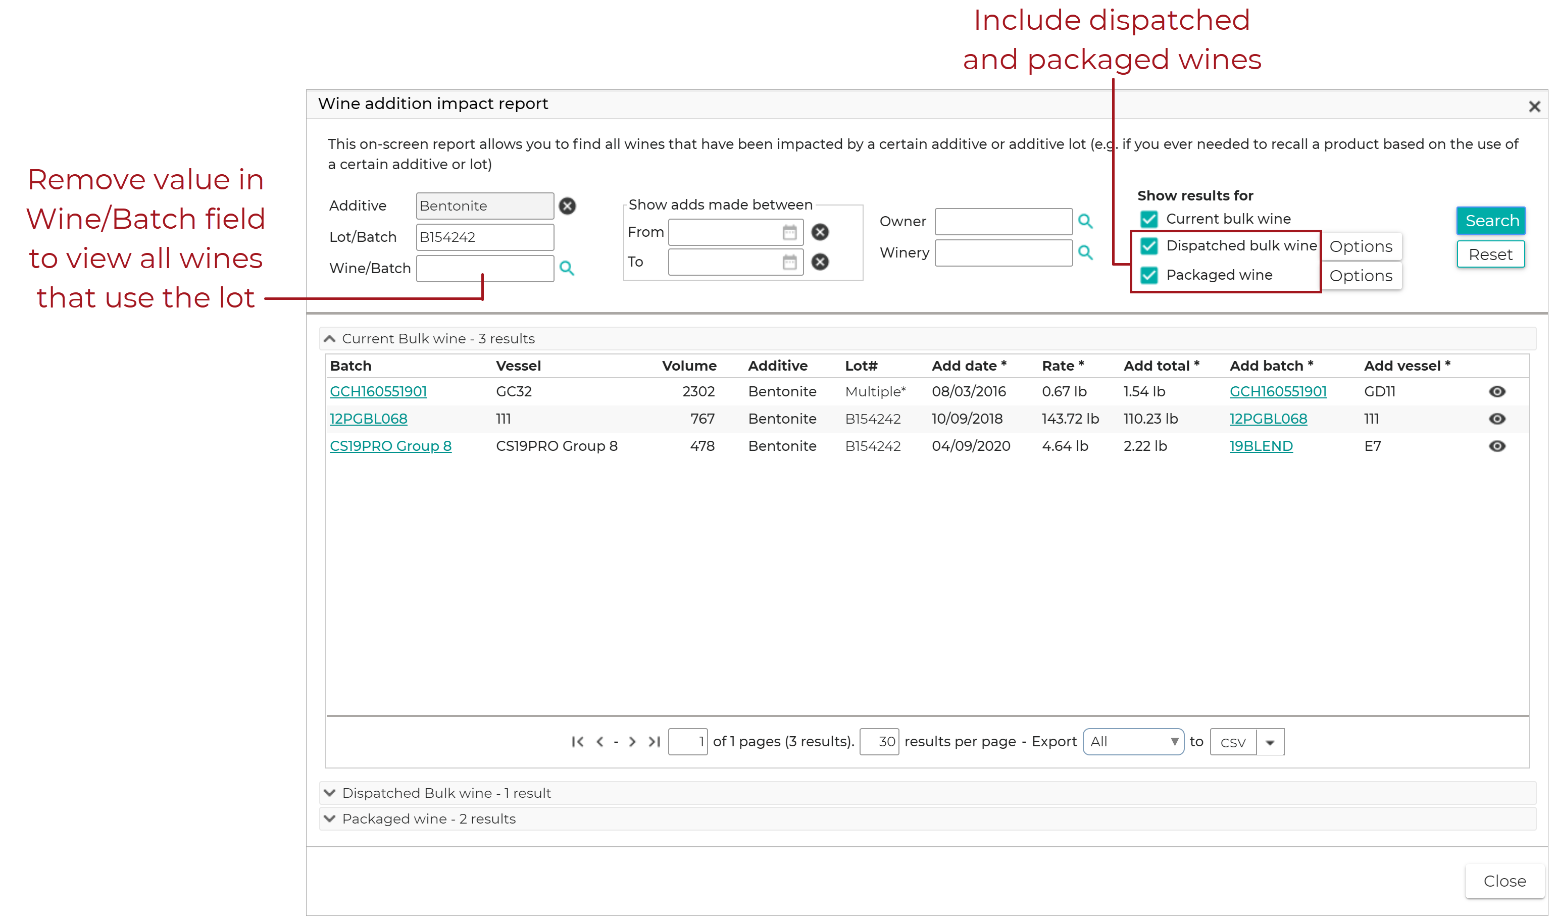Uncheck Current bulk wine
The image size is (1556, 922).
click(1149, 219)
